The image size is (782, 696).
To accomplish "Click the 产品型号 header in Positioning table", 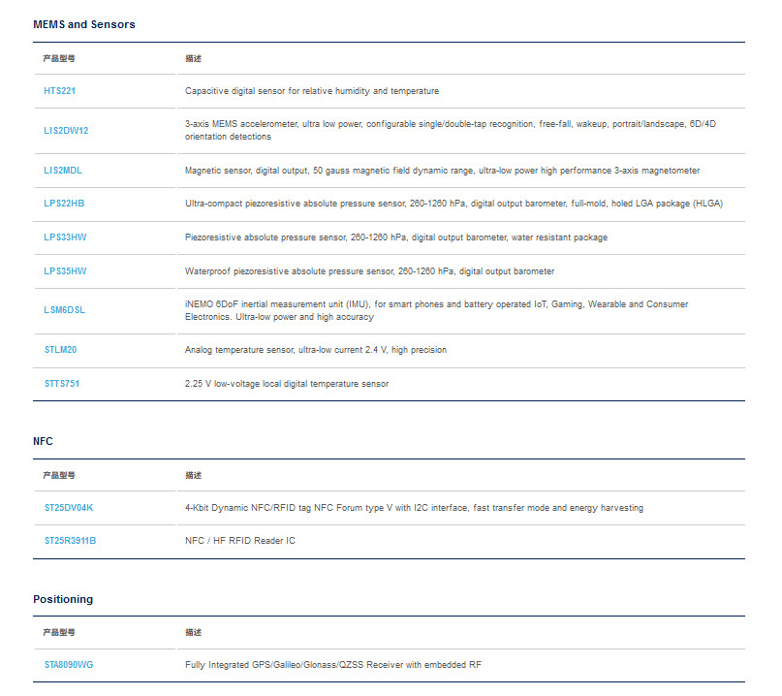I will pos(59,633).
